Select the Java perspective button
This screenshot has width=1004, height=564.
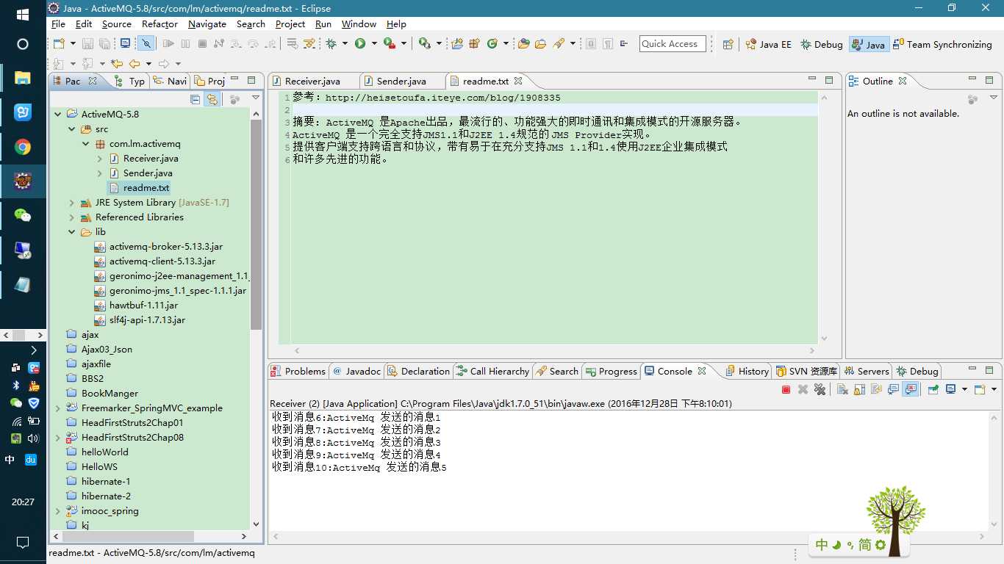point(869,44)
